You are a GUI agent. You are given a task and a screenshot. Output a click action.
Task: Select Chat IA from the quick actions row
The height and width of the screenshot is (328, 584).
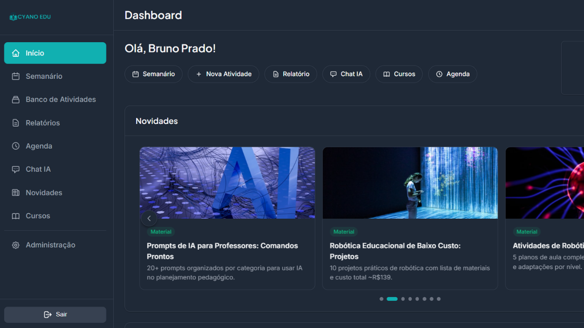[346, 74]
